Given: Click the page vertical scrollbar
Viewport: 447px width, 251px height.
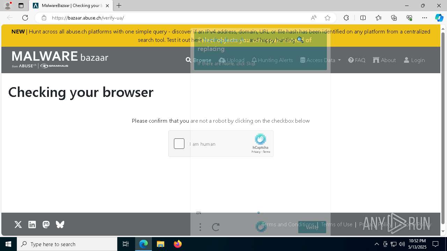Looking at the screenshot, I should 443,128.
